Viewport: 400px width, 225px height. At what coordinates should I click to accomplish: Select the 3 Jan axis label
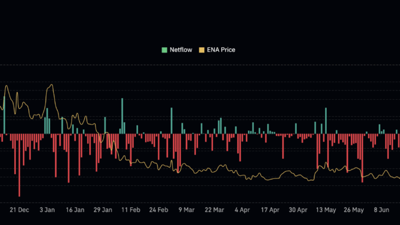[47, 210]
